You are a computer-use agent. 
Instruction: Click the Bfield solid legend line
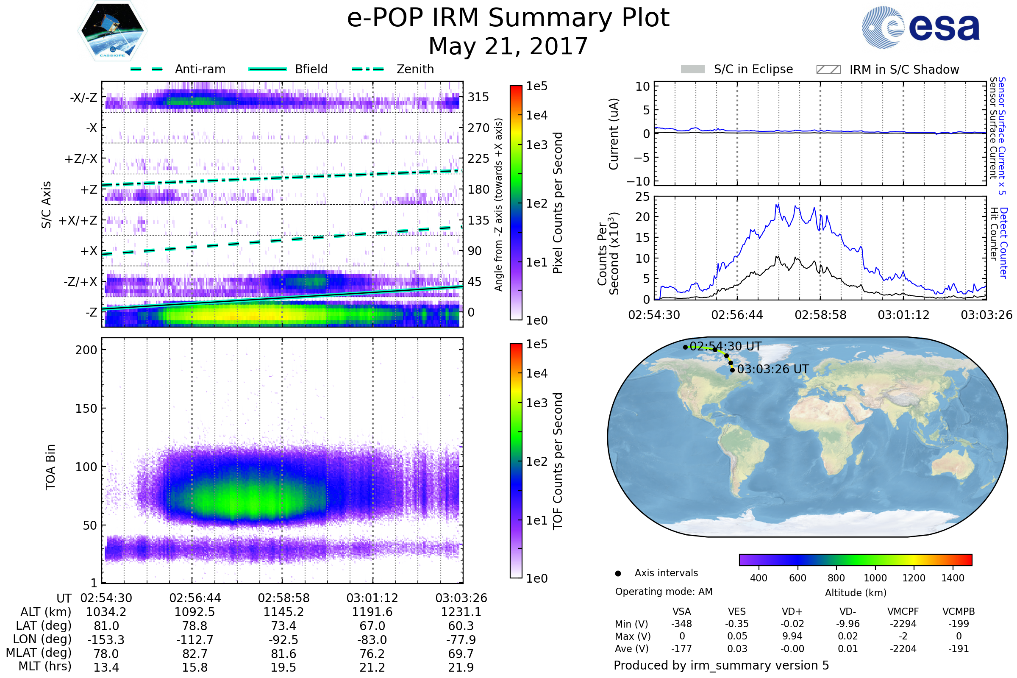pyautogui.click(x=267, y=69)
